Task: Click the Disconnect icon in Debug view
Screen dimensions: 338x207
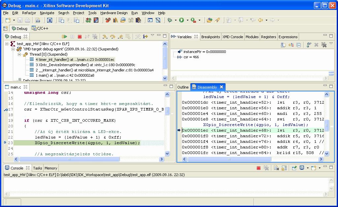Action: click(87, 37)
